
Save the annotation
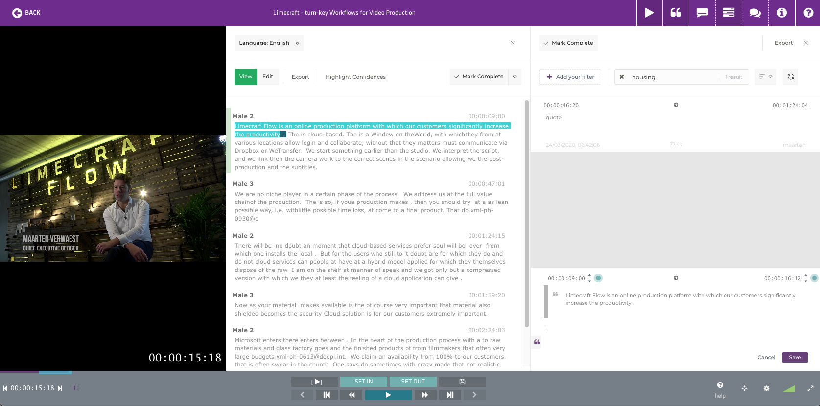(795, 358)
